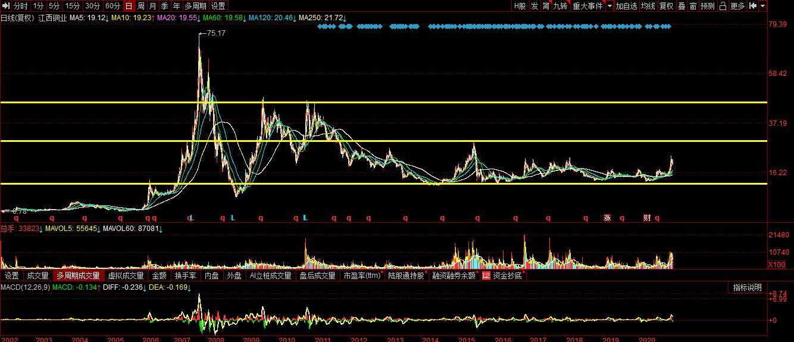The image size is (794, 342).
Task: Click the 叠 overlay icon
Action: (x=682, y=6)
